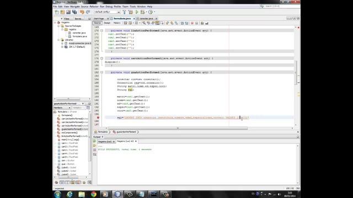The height and width of the screenshot is (198, 353).
Task: Switch to the Design view button
Action: [107, 23]
